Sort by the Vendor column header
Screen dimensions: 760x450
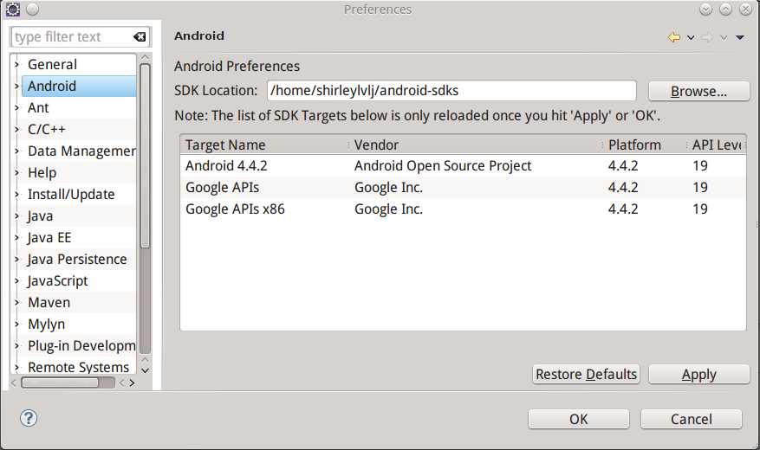(476, 145)
